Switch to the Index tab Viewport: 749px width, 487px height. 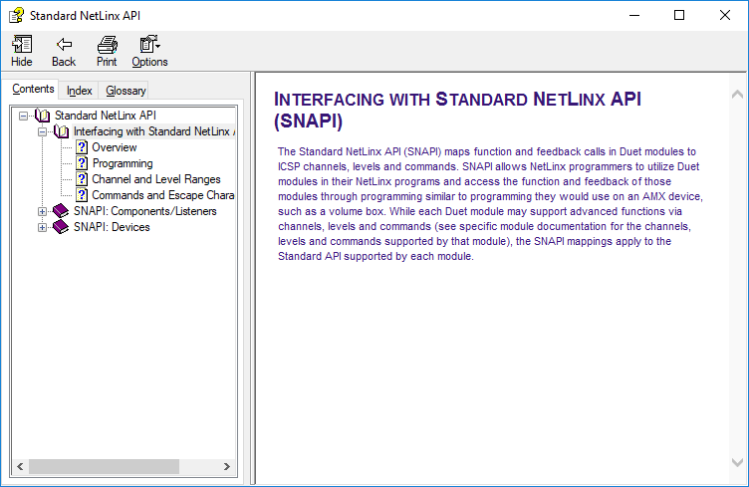pyautogui.click(x=80, y=91)
